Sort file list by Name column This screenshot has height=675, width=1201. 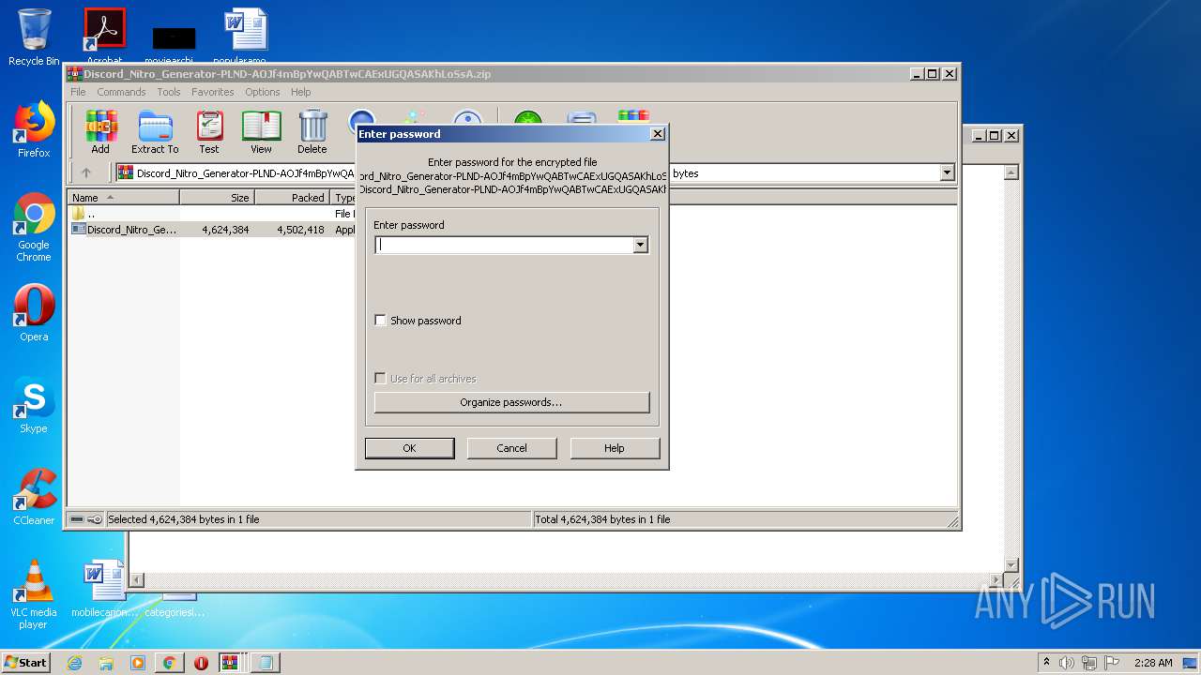(x=124, y=197)
